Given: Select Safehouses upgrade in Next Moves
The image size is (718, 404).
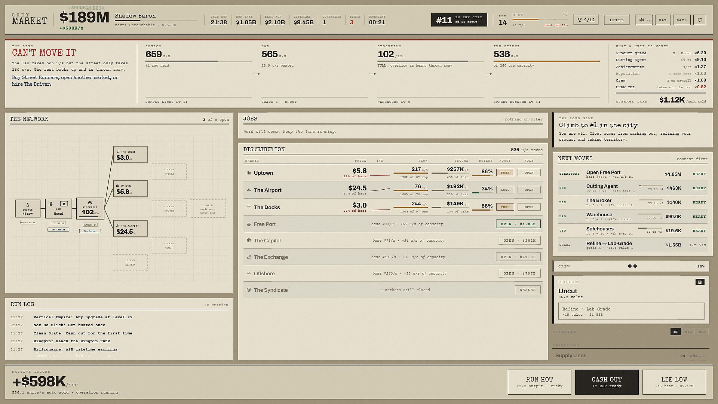Looking at the screenshot, I should (632, 231).
